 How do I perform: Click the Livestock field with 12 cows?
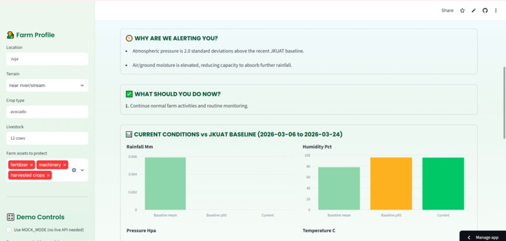click(x=47, y=138)
